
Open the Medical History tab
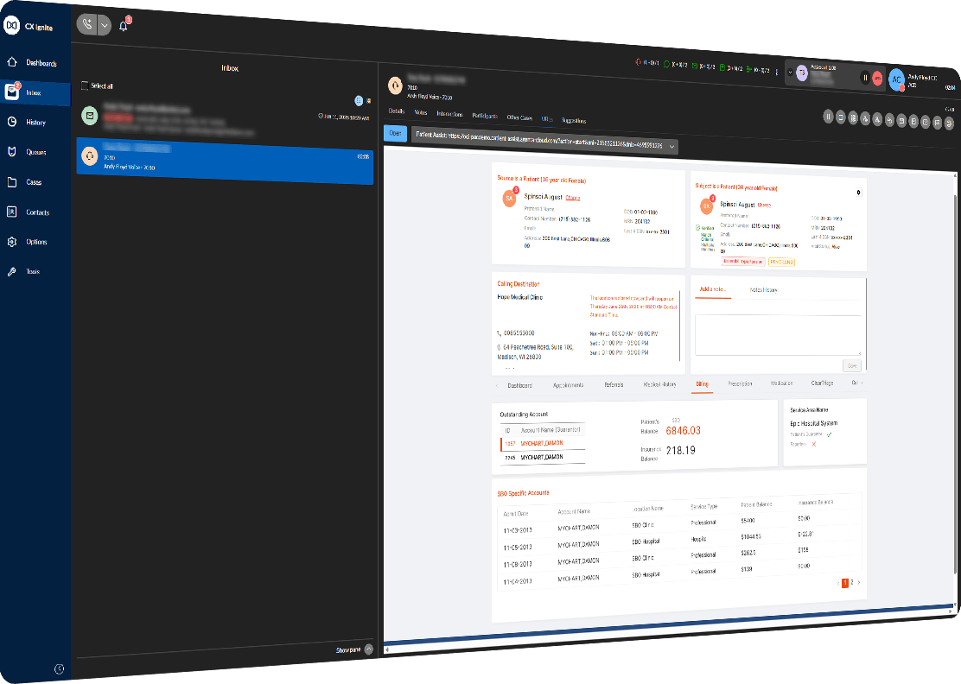[x=660, y=384]
